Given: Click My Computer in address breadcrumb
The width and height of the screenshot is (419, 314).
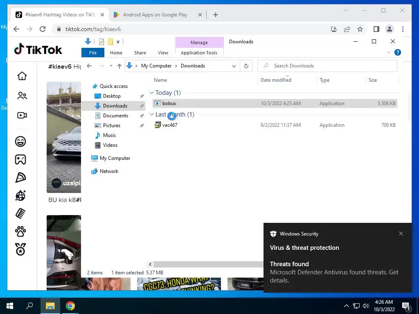Looking at the screenshot, I should 156,66.
